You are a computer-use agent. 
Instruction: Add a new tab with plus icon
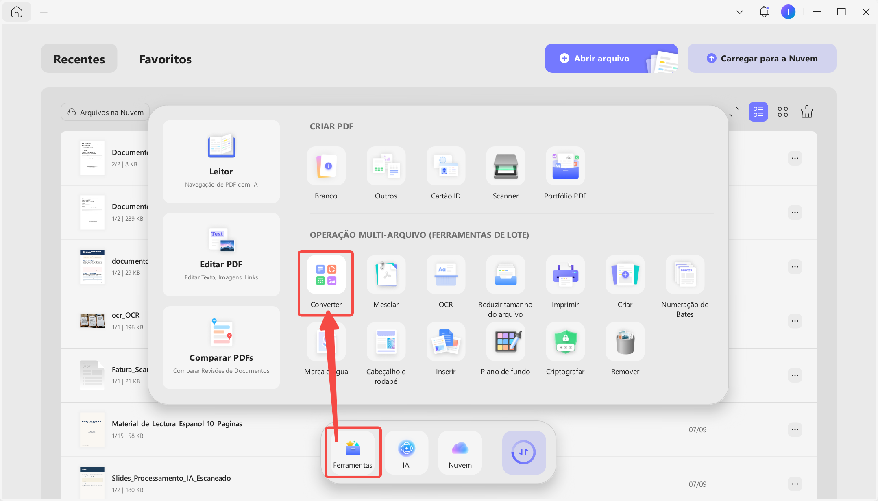coord(44,12)
